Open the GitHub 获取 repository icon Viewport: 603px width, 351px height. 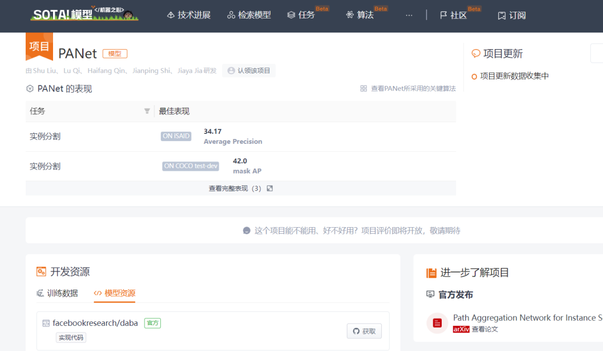(x=356, y=331)
